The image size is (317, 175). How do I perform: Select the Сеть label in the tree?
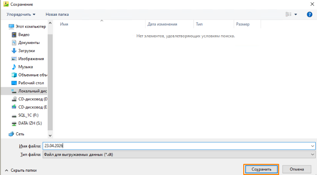(x=20, y=134)
